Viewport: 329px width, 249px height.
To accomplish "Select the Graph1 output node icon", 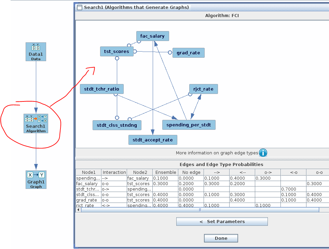I will [x=36, y=179].
